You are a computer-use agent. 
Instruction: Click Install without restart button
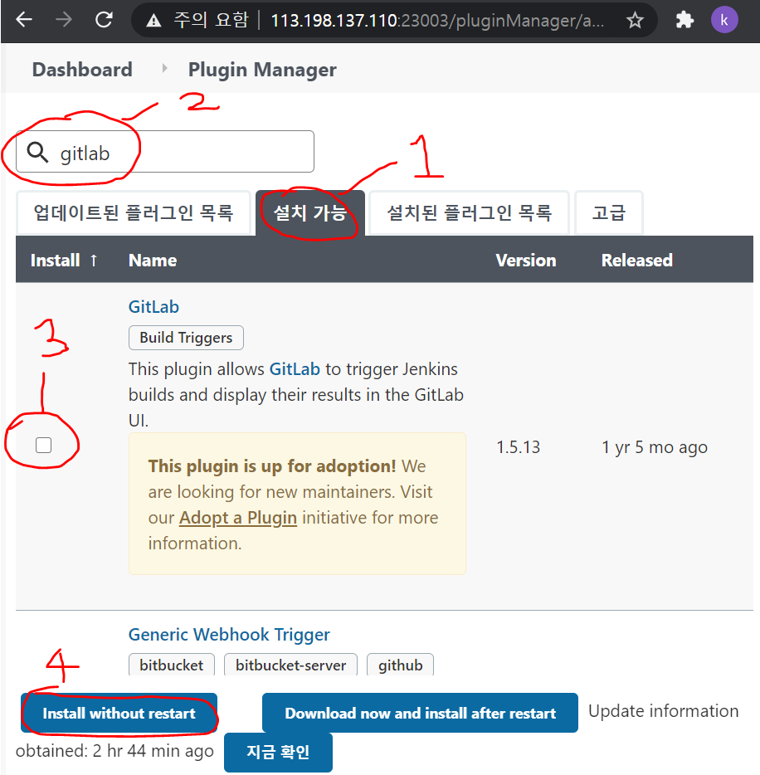119,713
